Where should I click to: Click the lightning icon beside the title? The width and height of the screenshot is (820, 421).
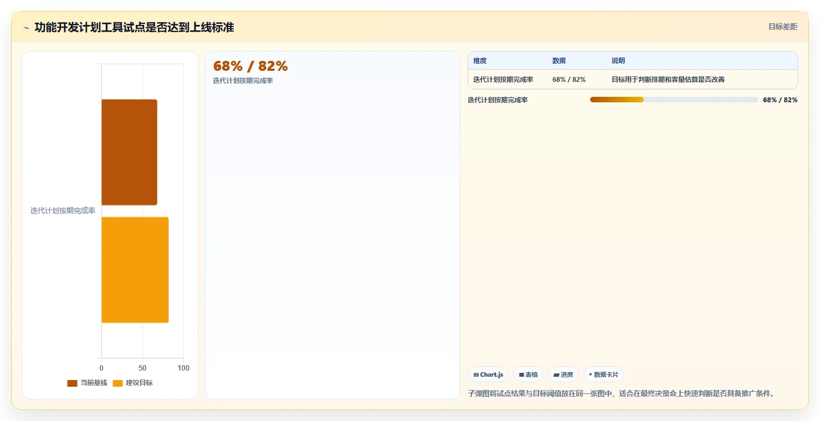pyautogui.click(x=26, y=28)
